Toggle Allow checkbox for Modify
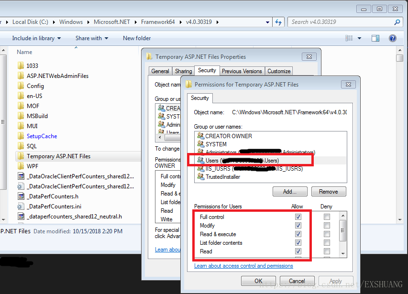Screen dimensions: 408x294 pos(298,225)
